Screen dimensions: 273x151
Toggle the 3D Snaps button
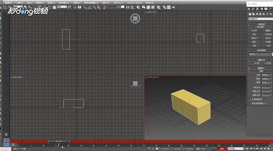(x=85, y=7)
